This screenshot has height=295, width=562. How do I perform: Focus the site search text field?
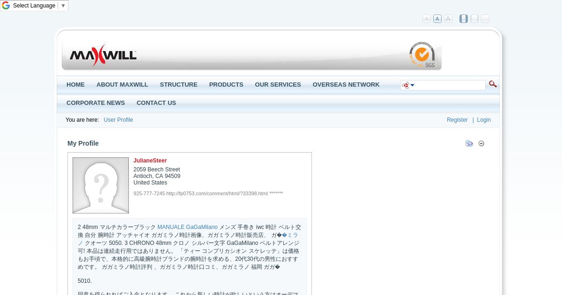click(x=450, y=85)
